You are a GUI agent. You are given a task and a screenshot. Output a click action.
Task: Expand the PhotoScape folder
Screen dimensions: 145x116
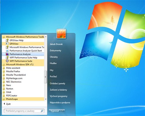point(23,99)
